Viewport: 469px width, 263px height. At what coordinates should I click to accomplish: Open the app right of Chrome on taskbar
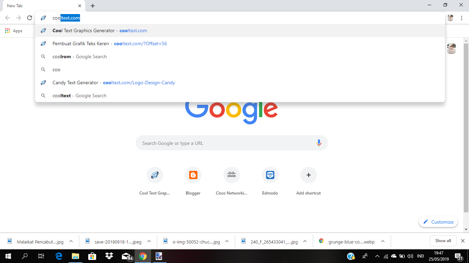pyautogui.click(x=159, y=256)
